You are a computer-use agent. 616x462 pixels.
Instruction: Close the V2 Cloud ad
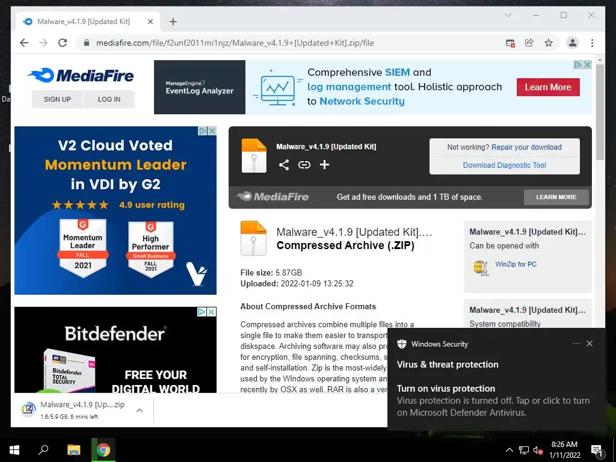point(212,131)
